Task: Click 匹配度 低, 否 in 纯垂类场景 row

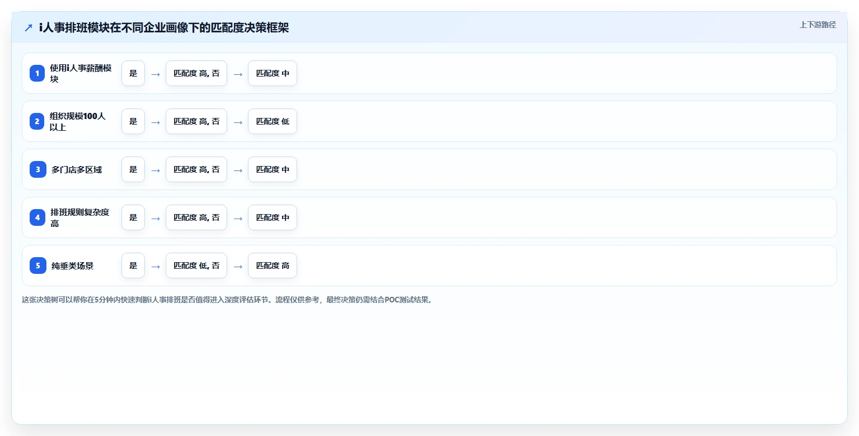Action: 196,266
